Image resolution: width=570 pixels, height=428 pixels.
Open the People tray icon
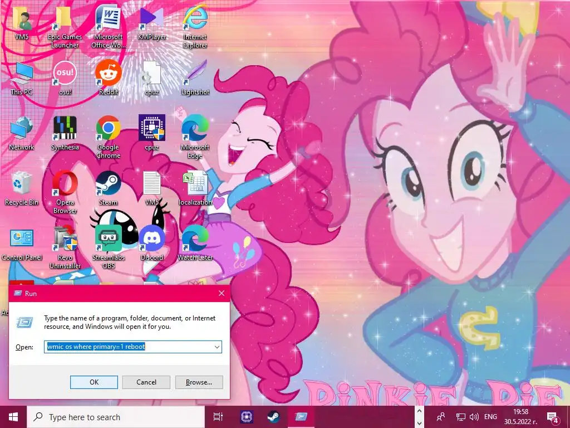tap(441, 417)
